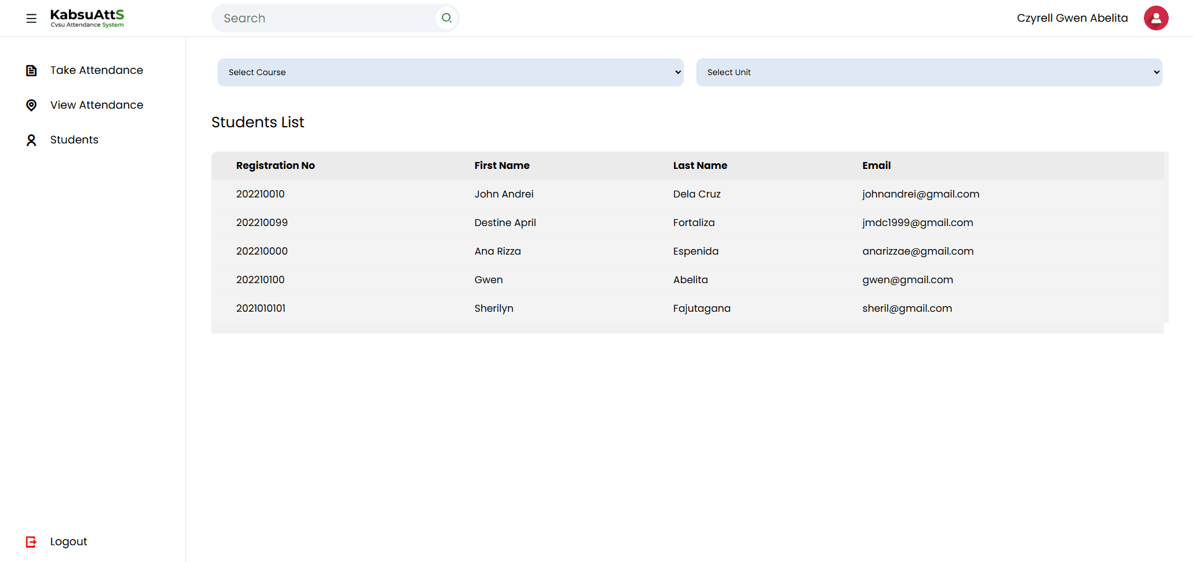
Task: Click the KabsuAttS logo
Action: click(x=87, y=18)
